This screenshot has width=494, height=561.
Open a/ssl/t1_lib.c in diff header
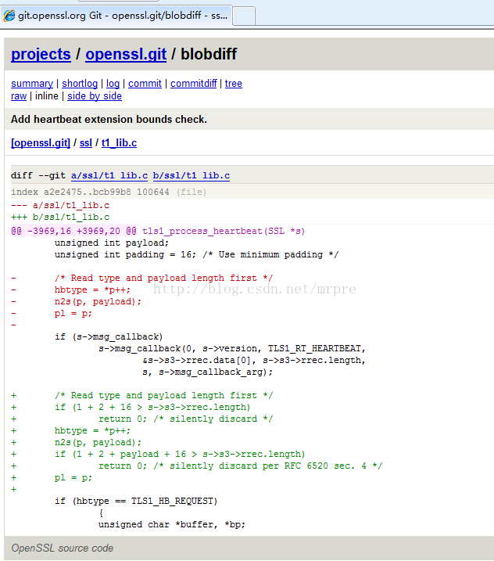(109, 176)
